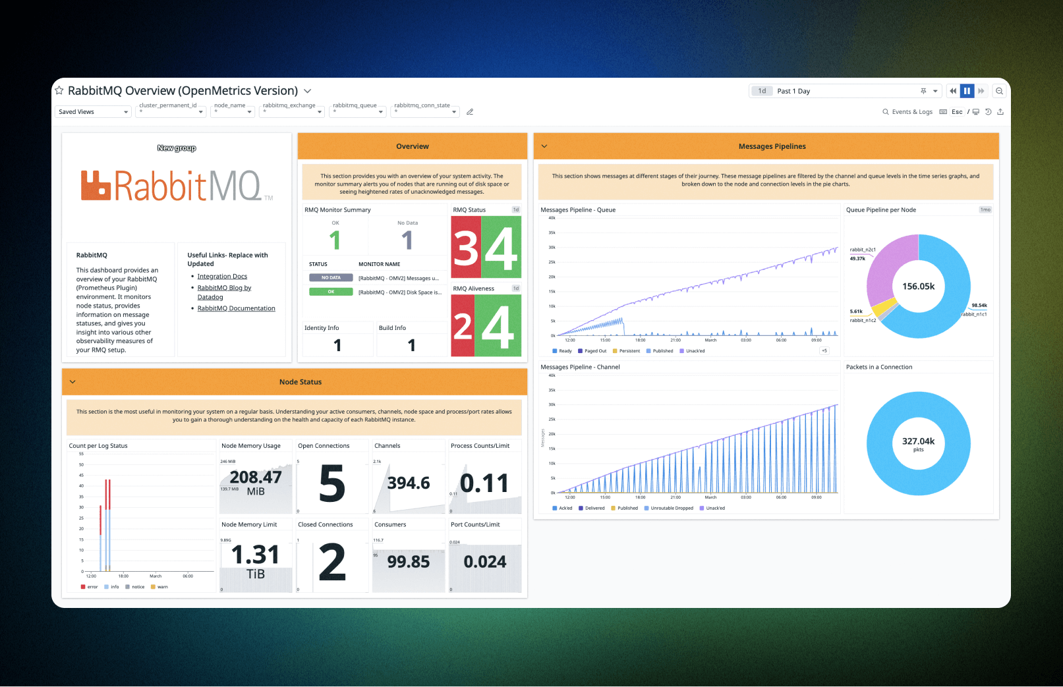Click the keyboard shortcuts icon
The width and height of the screenshot is (1063, 687).
pos(943,112)
